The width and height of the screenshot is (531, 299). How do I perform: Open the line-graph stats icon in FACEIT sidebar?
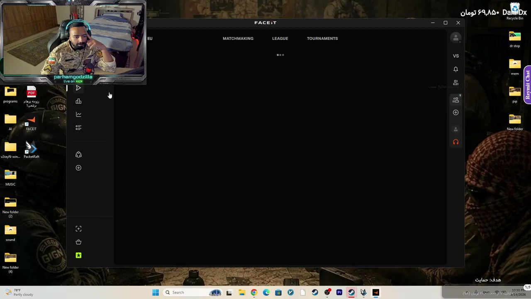[78, 115]
